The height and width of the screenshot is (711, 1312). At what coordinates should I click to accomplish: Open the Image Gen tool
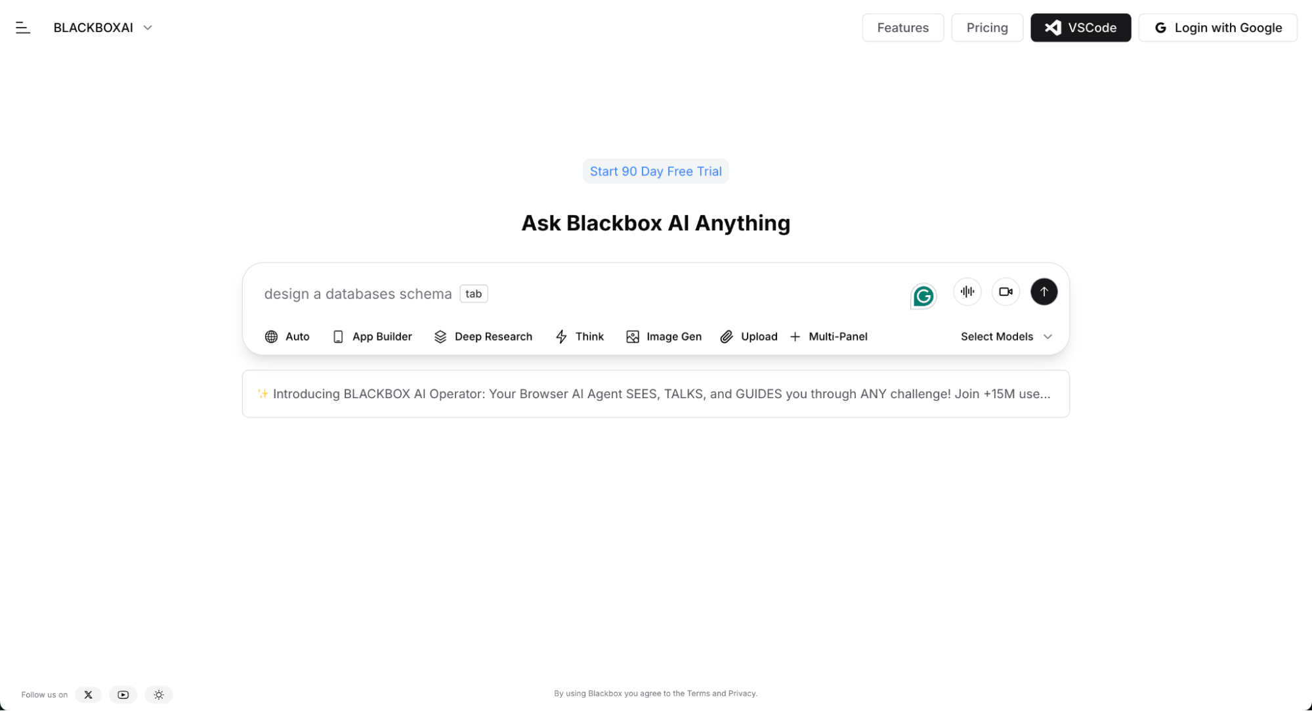(664, 336)
